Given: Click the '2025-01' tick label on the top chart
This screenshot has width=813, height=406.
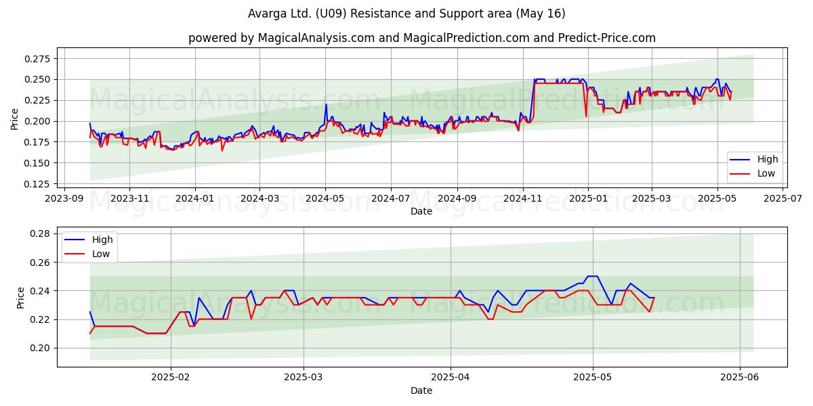Looking at the screenshot, I should (588, 199).
